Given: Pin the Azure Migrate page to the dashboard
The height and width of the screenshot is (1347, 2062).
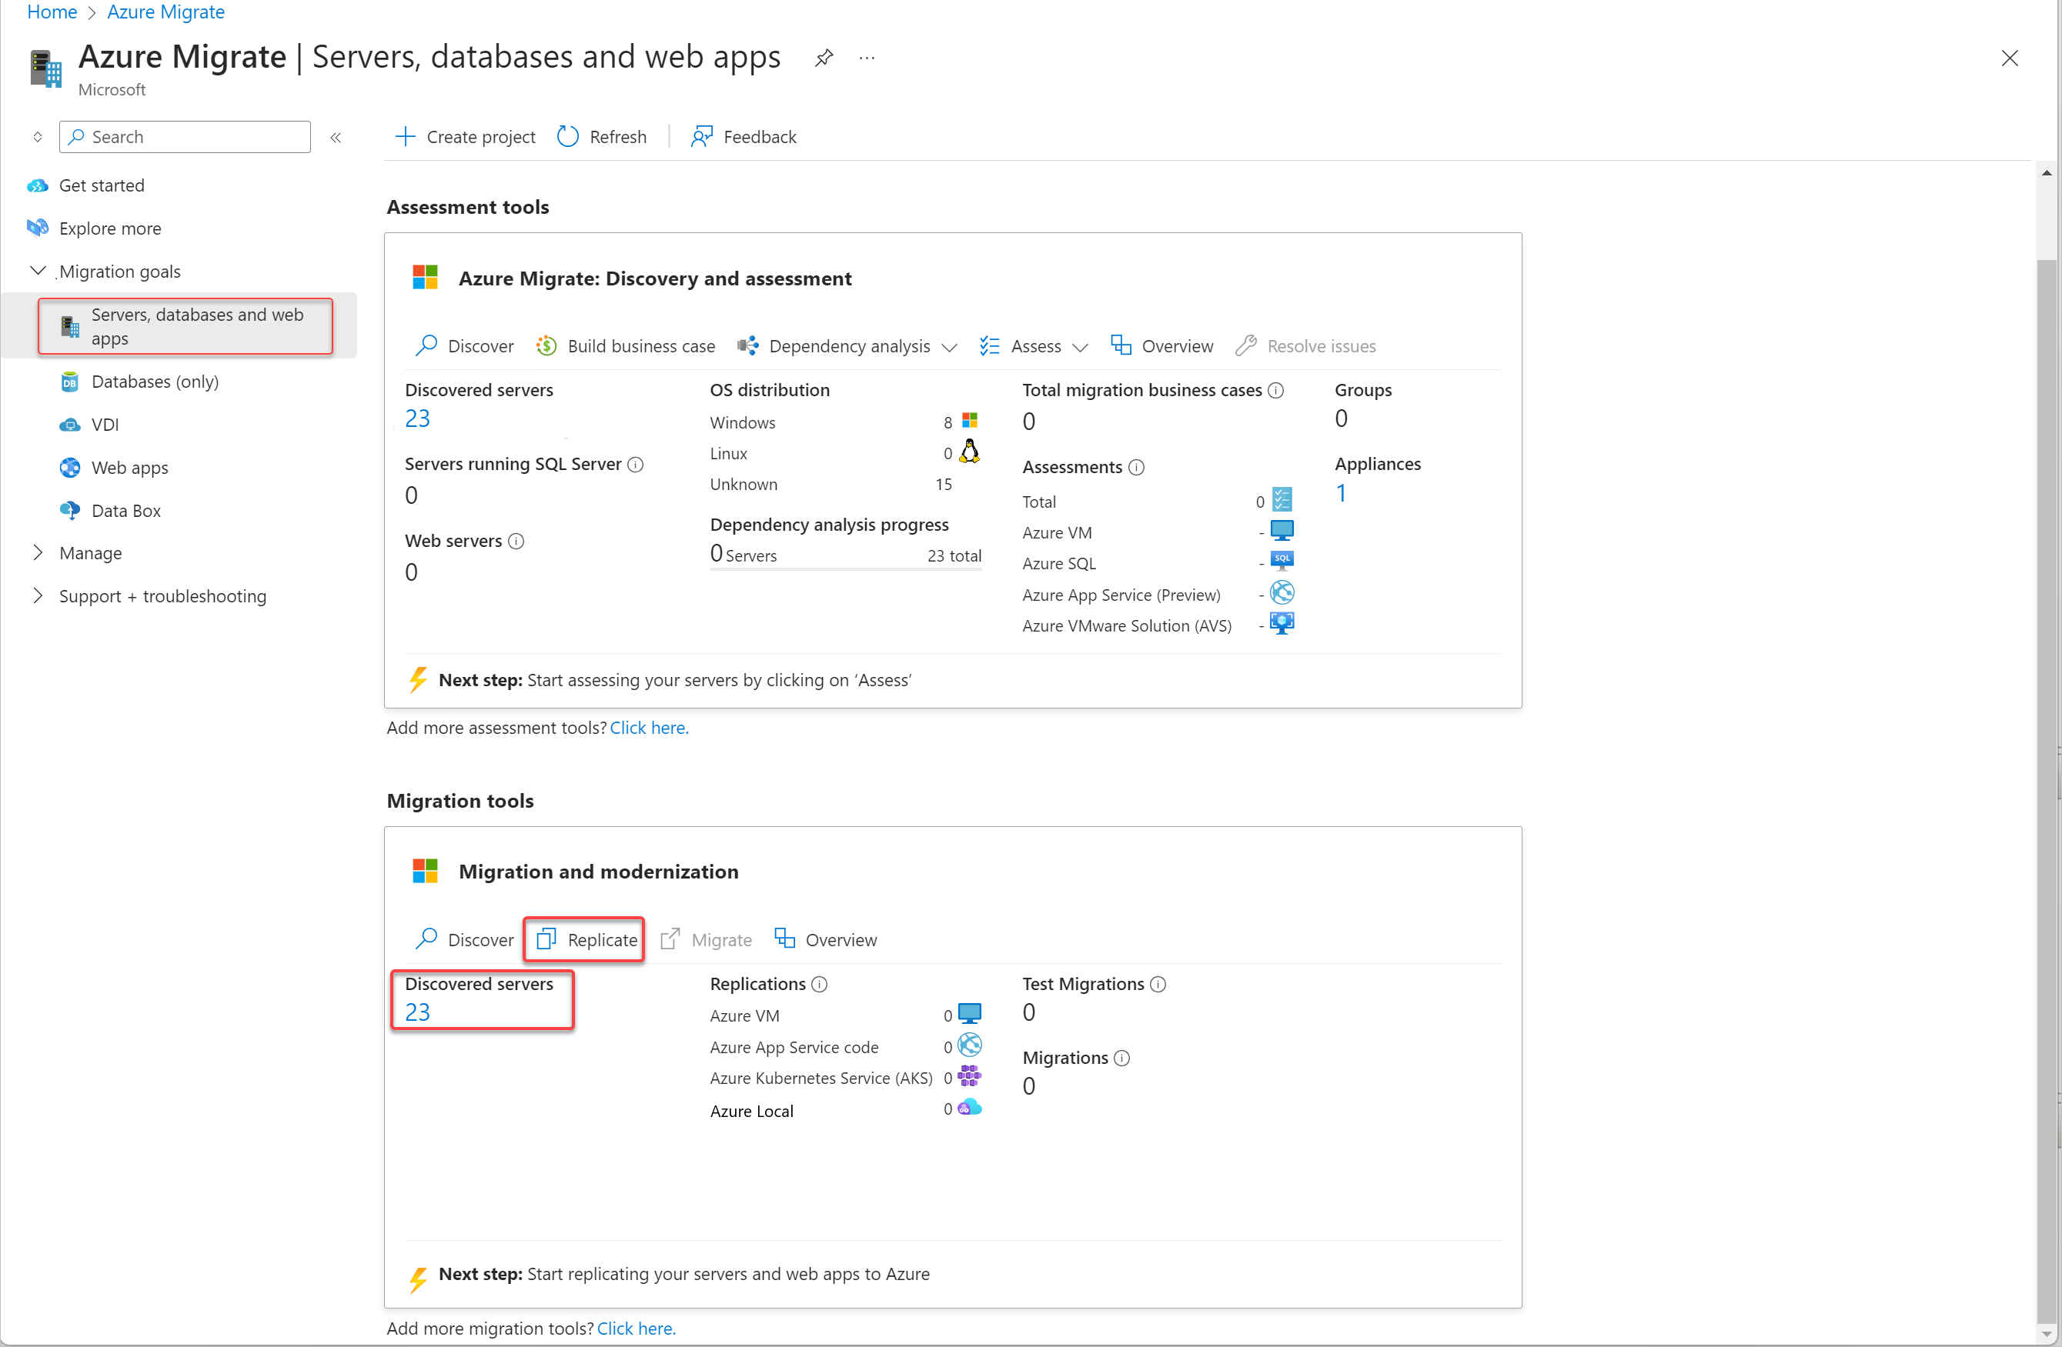Looking at the screenshot, I should (x=823, y=58).
